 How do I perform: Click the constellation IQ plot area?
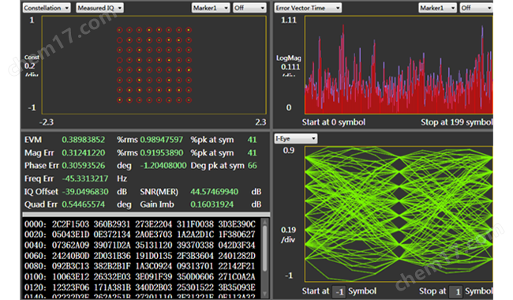154,65
